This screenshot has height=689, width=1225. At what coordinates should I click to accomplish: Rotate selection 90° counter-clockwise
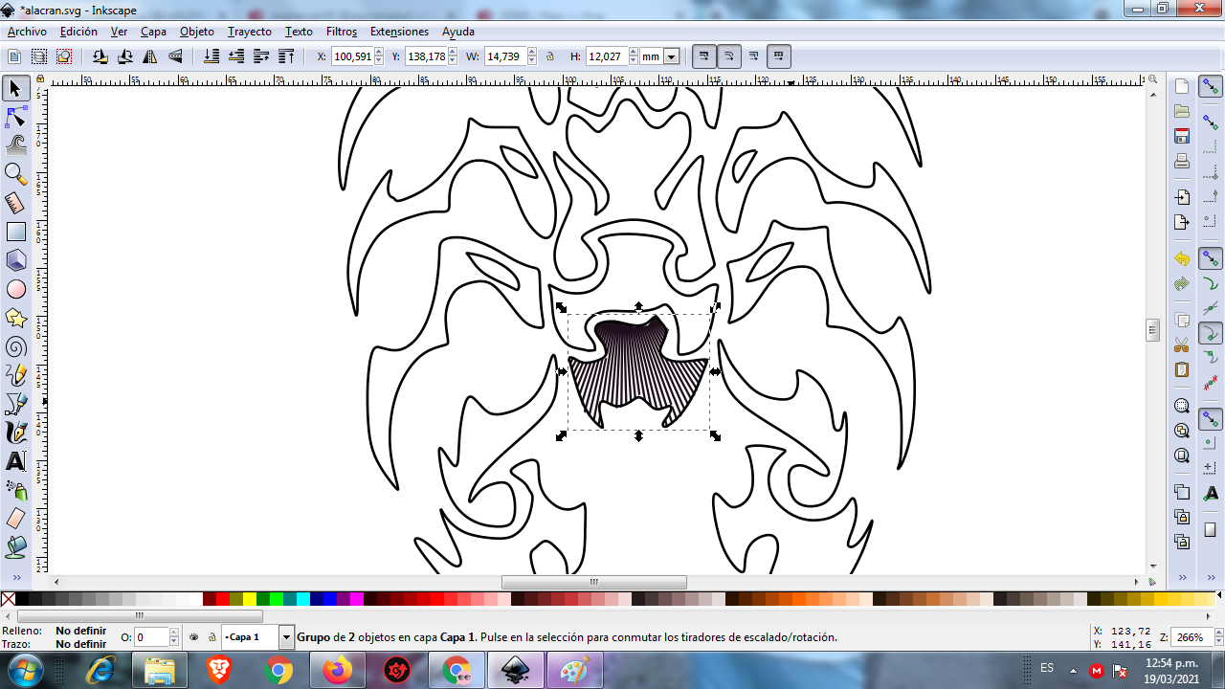click(100, 56)
